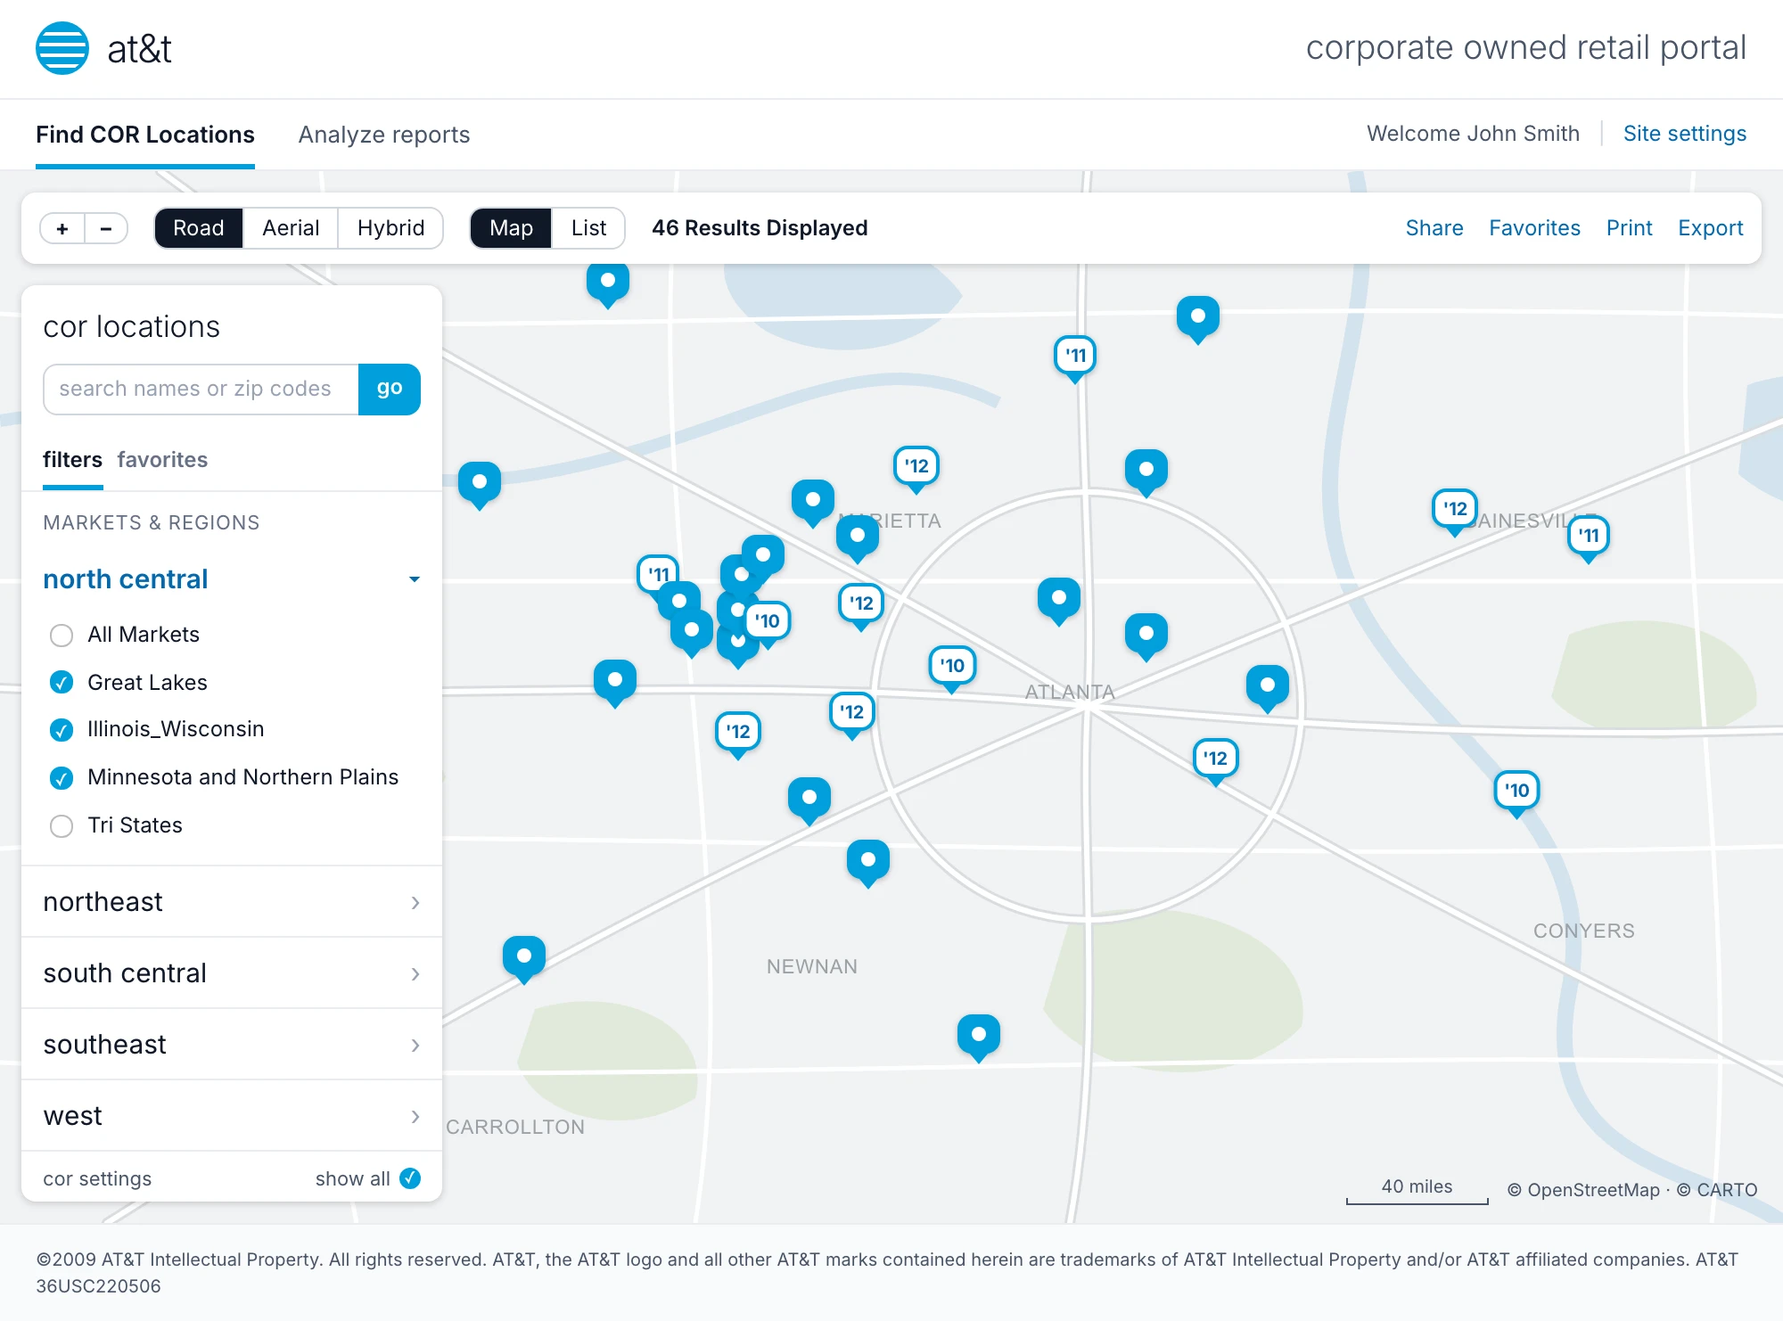Click the '11 marker north of Atlanta
The height and width of the screenshot is (1321, 1783).
coord(1075,358)
